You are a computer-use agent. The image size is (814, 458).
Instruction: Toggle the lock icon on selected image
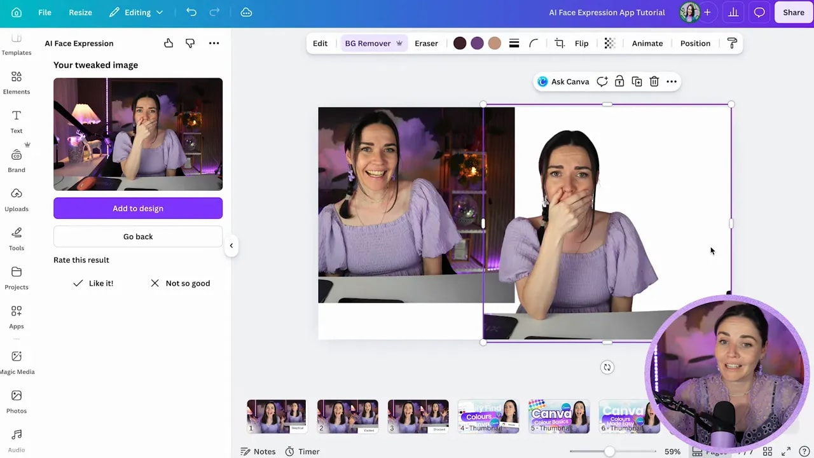coord(619,81)
